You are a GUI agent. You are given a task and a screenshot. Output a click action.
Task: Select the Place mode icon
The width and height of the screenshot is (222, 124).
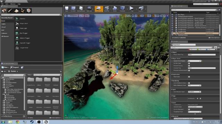(4, 11)
